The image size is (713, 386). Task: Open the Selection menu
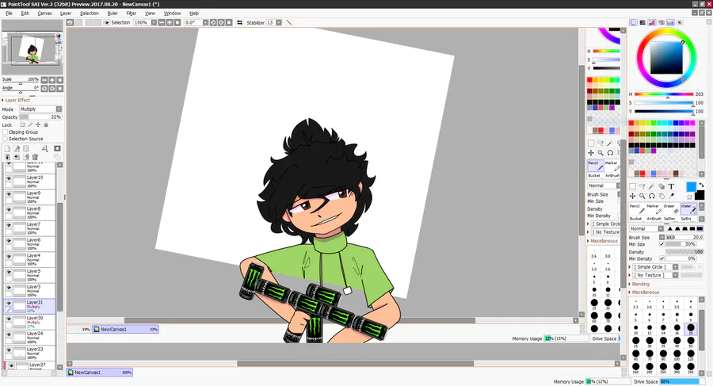[90, 13]
